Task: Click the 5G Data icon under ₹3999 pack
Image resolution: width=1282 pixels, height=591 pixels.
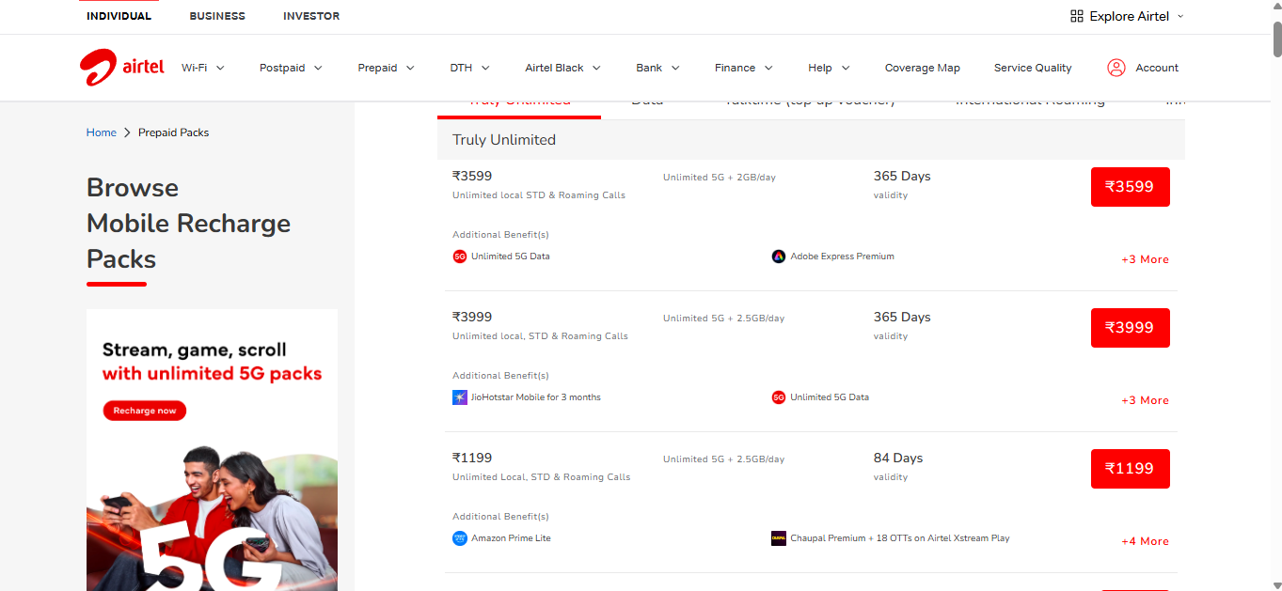Action: (779, 397)
